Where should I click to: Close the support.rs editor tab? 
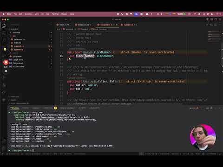[x=117, y=25]
